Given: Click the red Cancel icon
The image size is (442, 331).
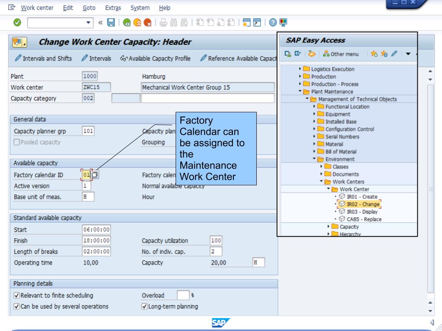Looking at the screenshot, I should [148, 23].
